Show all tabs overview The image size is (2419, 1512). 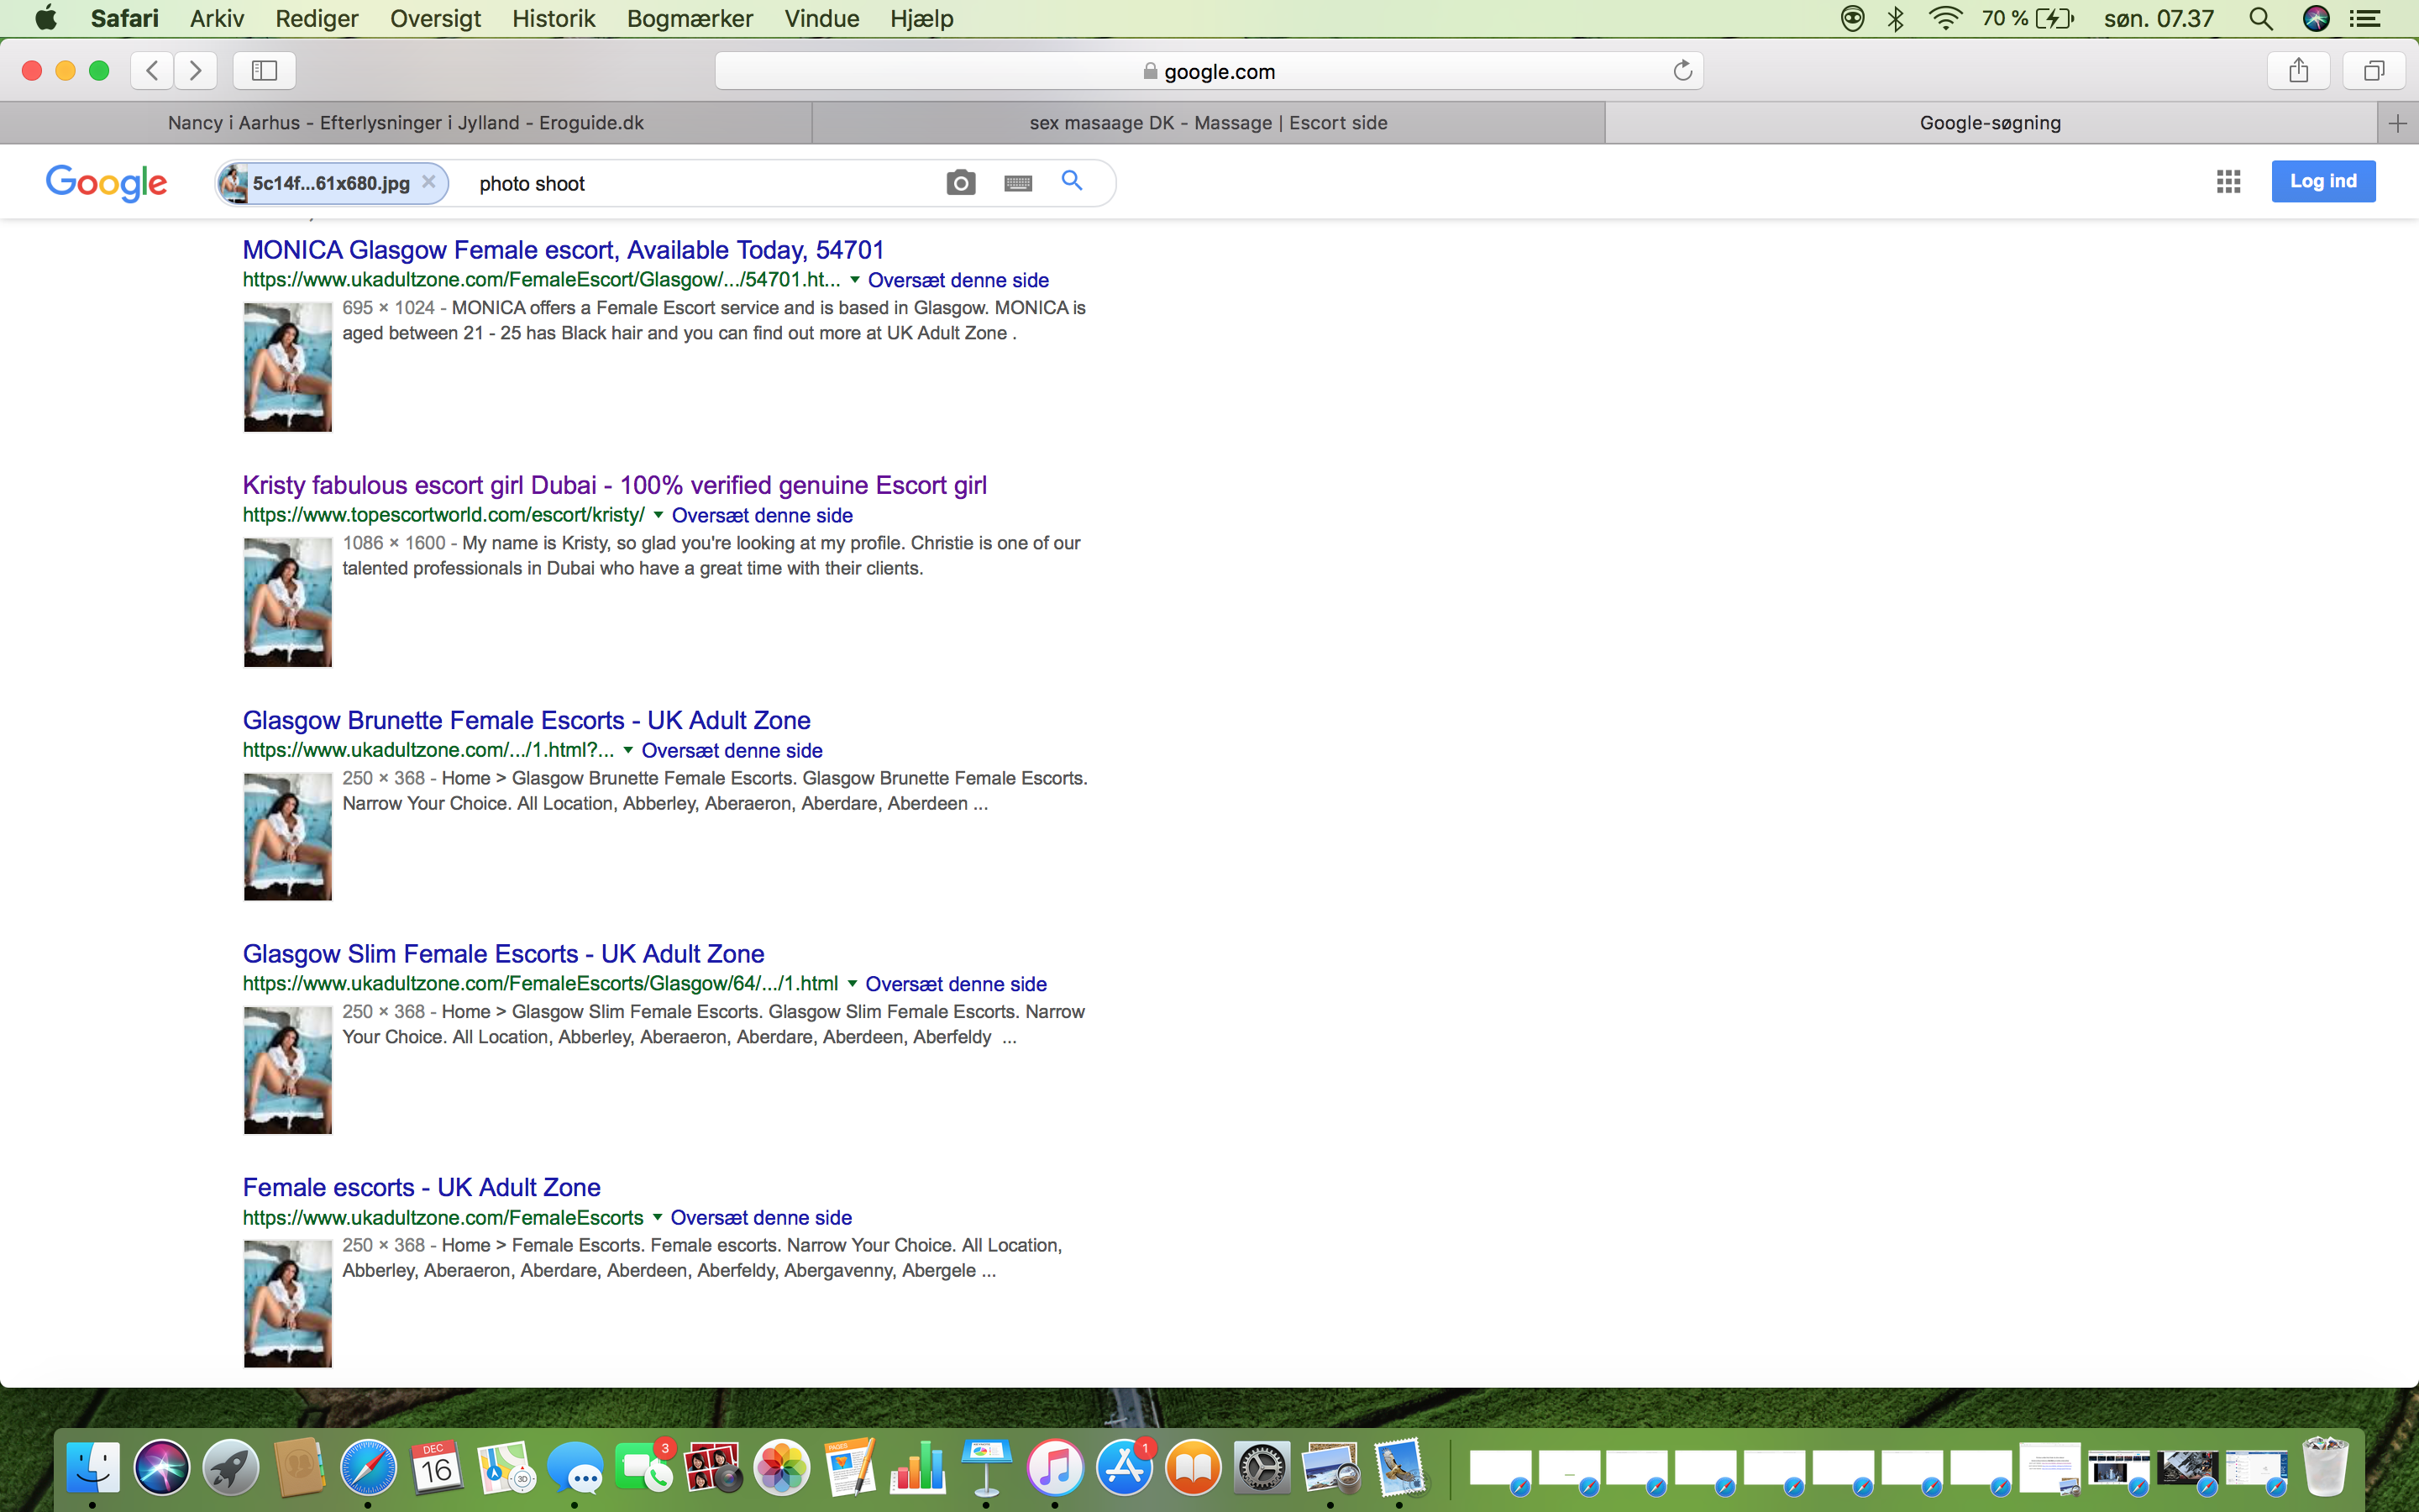(x=2373, y=70)
